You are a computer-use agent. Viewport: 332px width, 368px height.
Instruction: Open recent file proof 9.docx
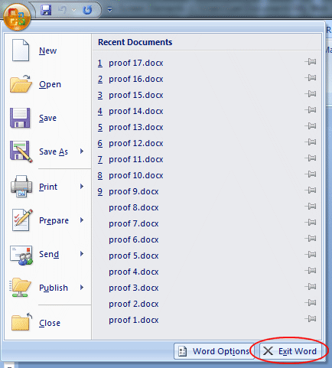[134, 191]
